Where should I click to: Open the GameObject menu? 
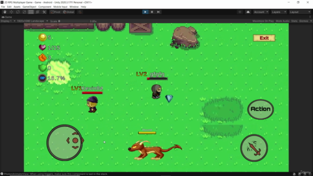tap(29, 7)
